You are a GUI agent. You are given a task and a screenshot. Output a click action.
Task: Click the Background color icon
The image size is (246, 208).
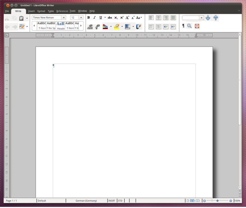click(128, 27)
